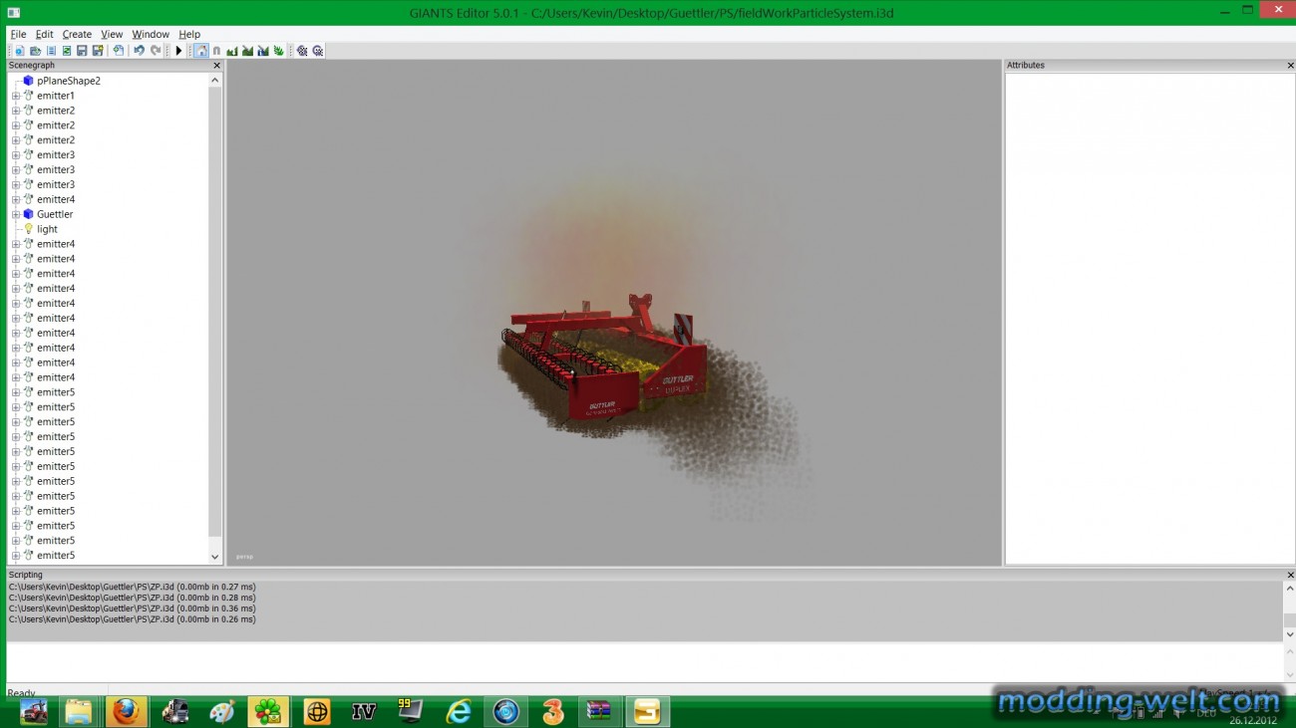Click the Ready status bar text
The image size is (1296, 728).
coord(21,692)
